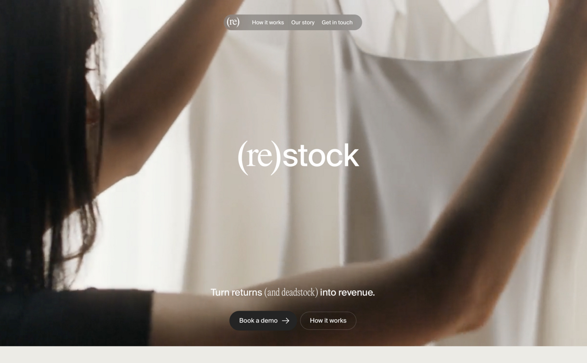Click the words into revenue in tagline

tap(347, 292)
